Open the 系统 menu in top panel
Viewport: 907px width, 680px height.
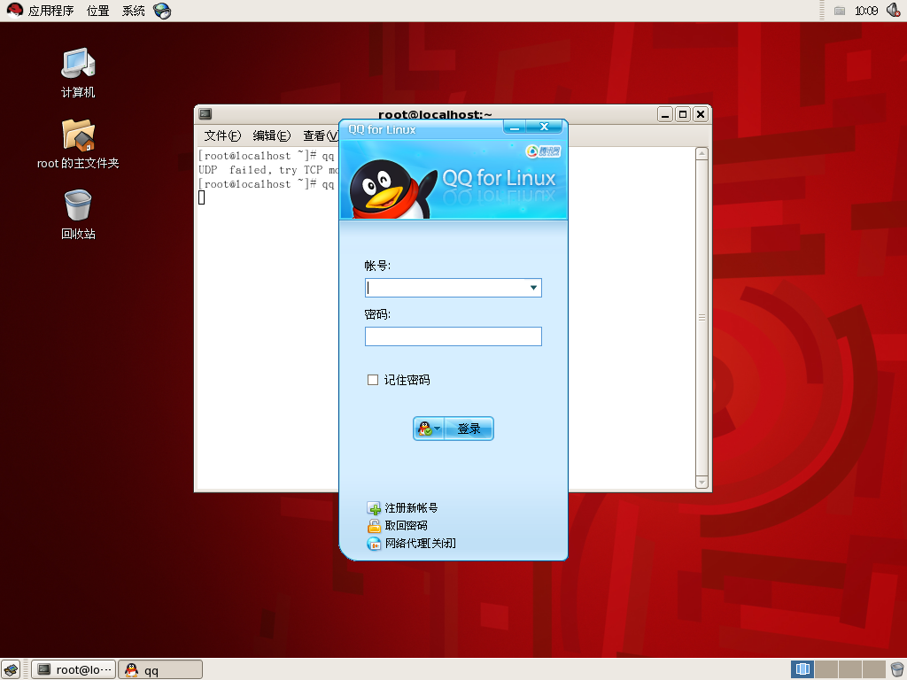coord(134,11)
